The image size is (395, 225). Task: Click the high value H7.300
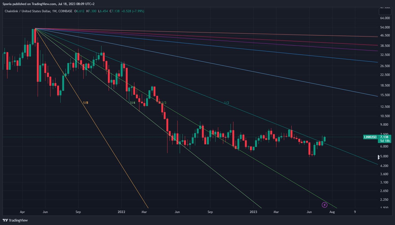pos(91,11)
